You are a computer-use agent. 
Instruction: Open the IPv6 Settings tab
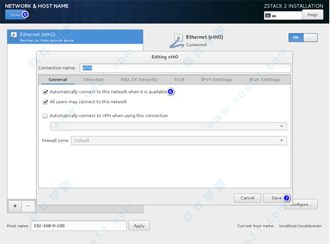tap(265, 79)
